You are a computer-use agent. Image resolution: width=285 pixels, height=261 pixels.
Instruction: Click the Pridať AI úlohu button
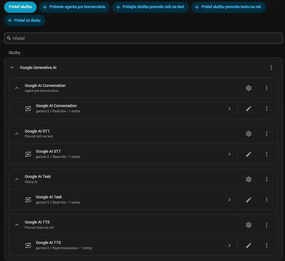(24, 20)
